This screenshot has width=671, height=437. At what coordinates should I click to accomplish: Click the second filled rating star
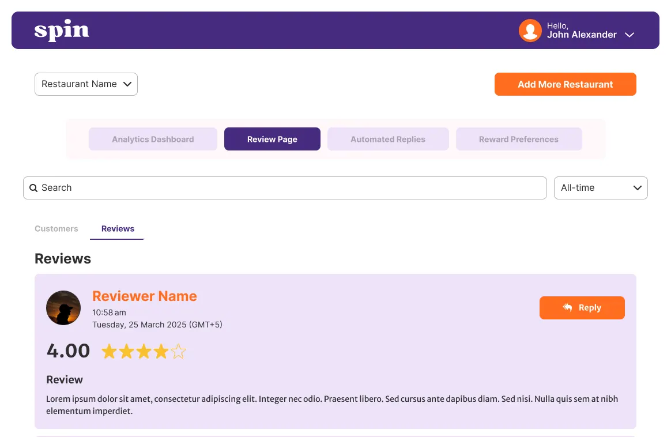tap(127, 352)
